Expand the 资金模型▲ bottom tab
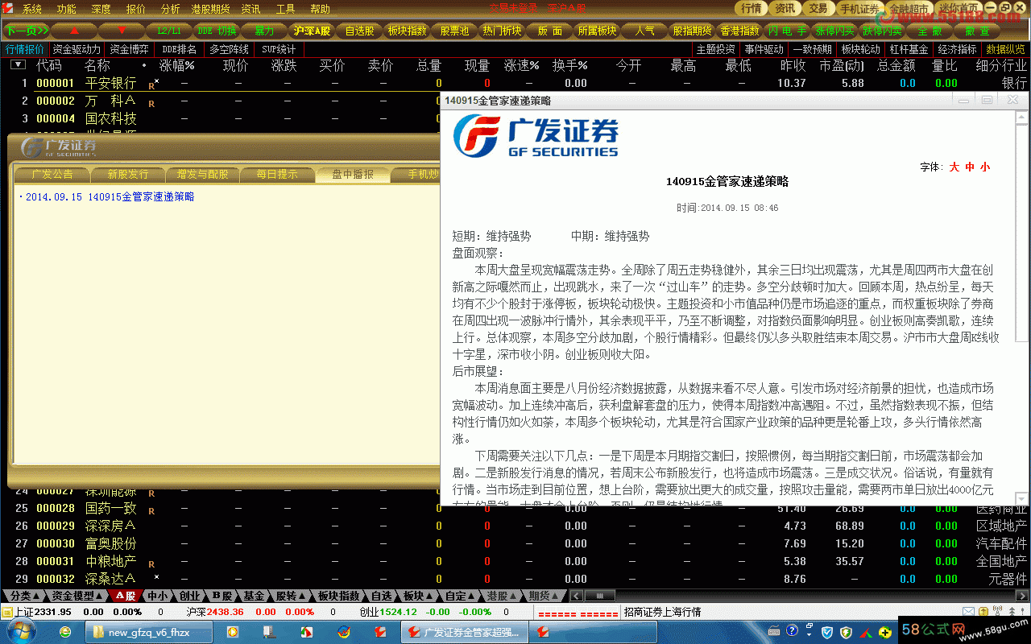The height and width of the screenshot is (644, 1031). click(x=77, y=596)
